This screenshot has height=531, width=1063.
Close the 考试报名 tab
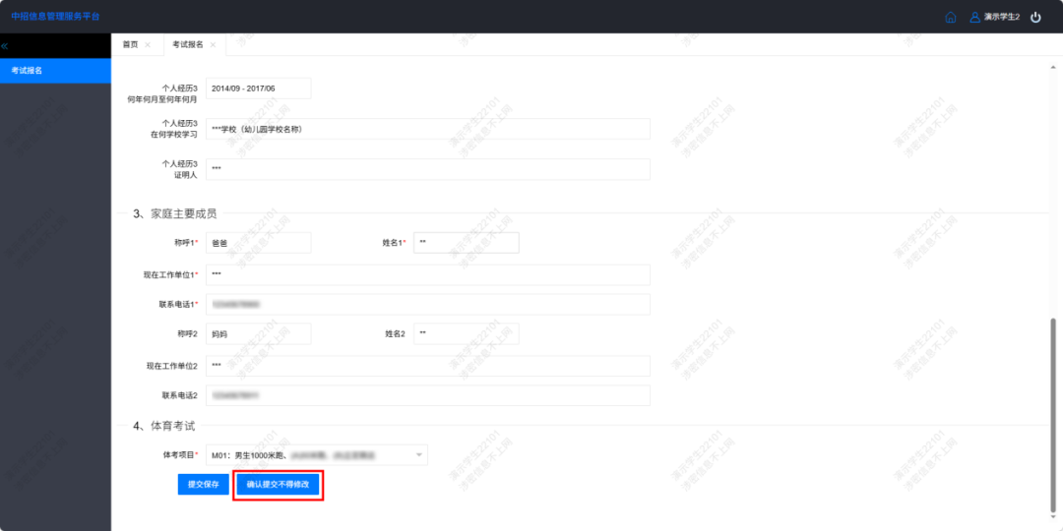[x=213, y=45]
